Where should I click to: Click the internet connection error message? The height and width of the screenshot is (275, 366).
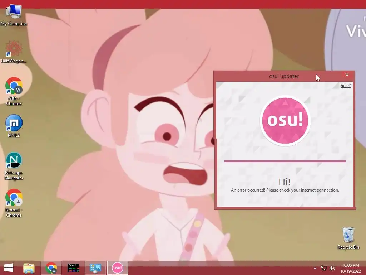coord(285,190)
